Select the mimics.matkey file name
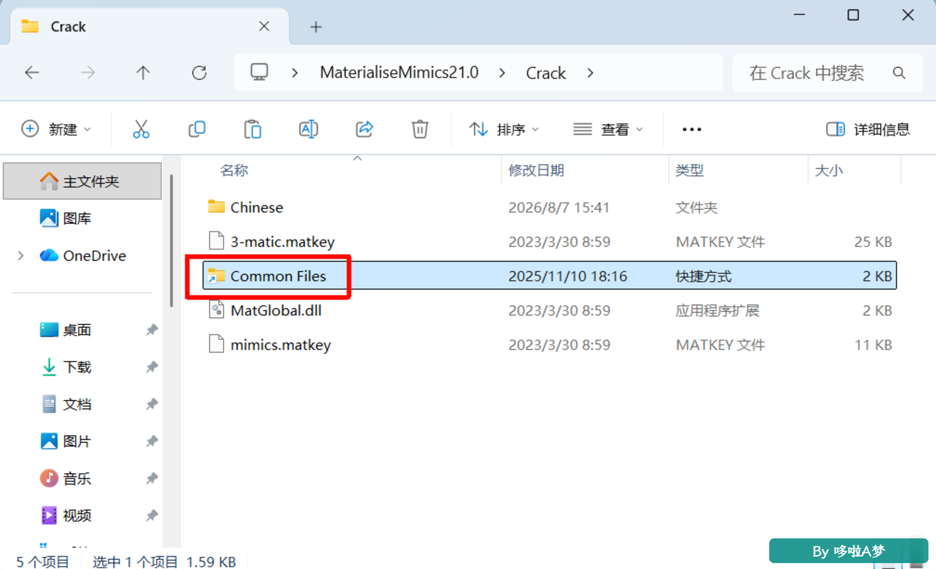Viewport: 936px width, 569px height. click(x=281, y=345)
